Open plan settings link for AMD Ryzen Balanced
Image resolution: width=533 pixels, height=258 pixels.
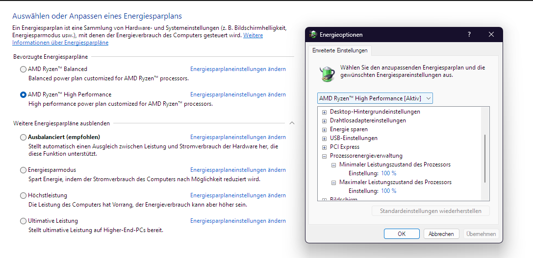coord(238,69)
